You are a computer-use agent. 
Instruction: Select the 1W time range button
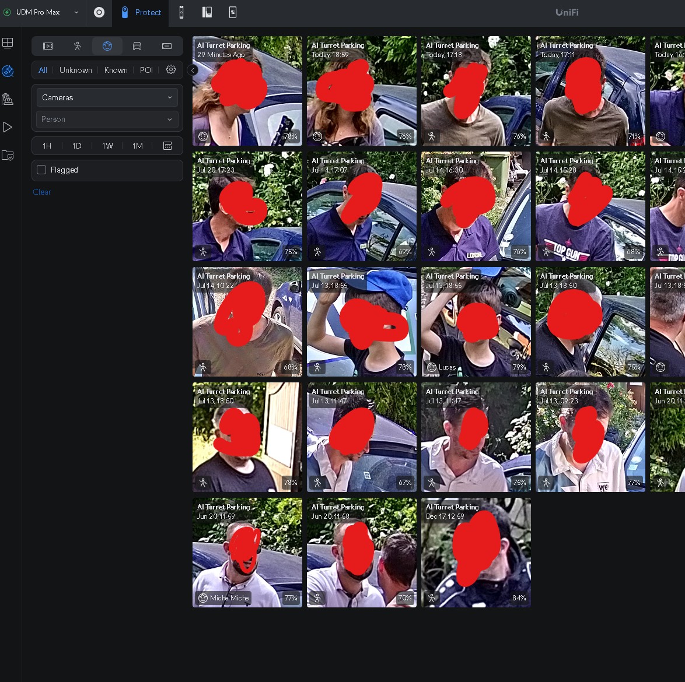(107, 146)
